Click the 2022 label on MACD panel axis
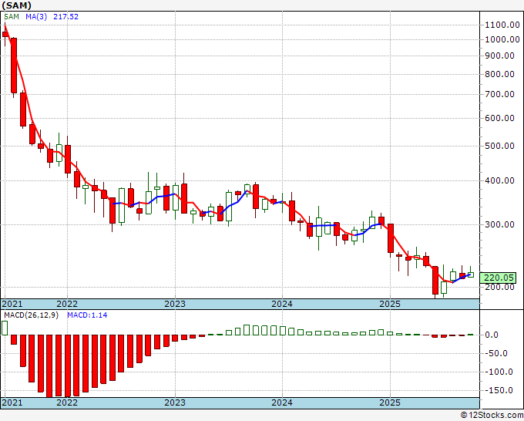 point(67,402)
